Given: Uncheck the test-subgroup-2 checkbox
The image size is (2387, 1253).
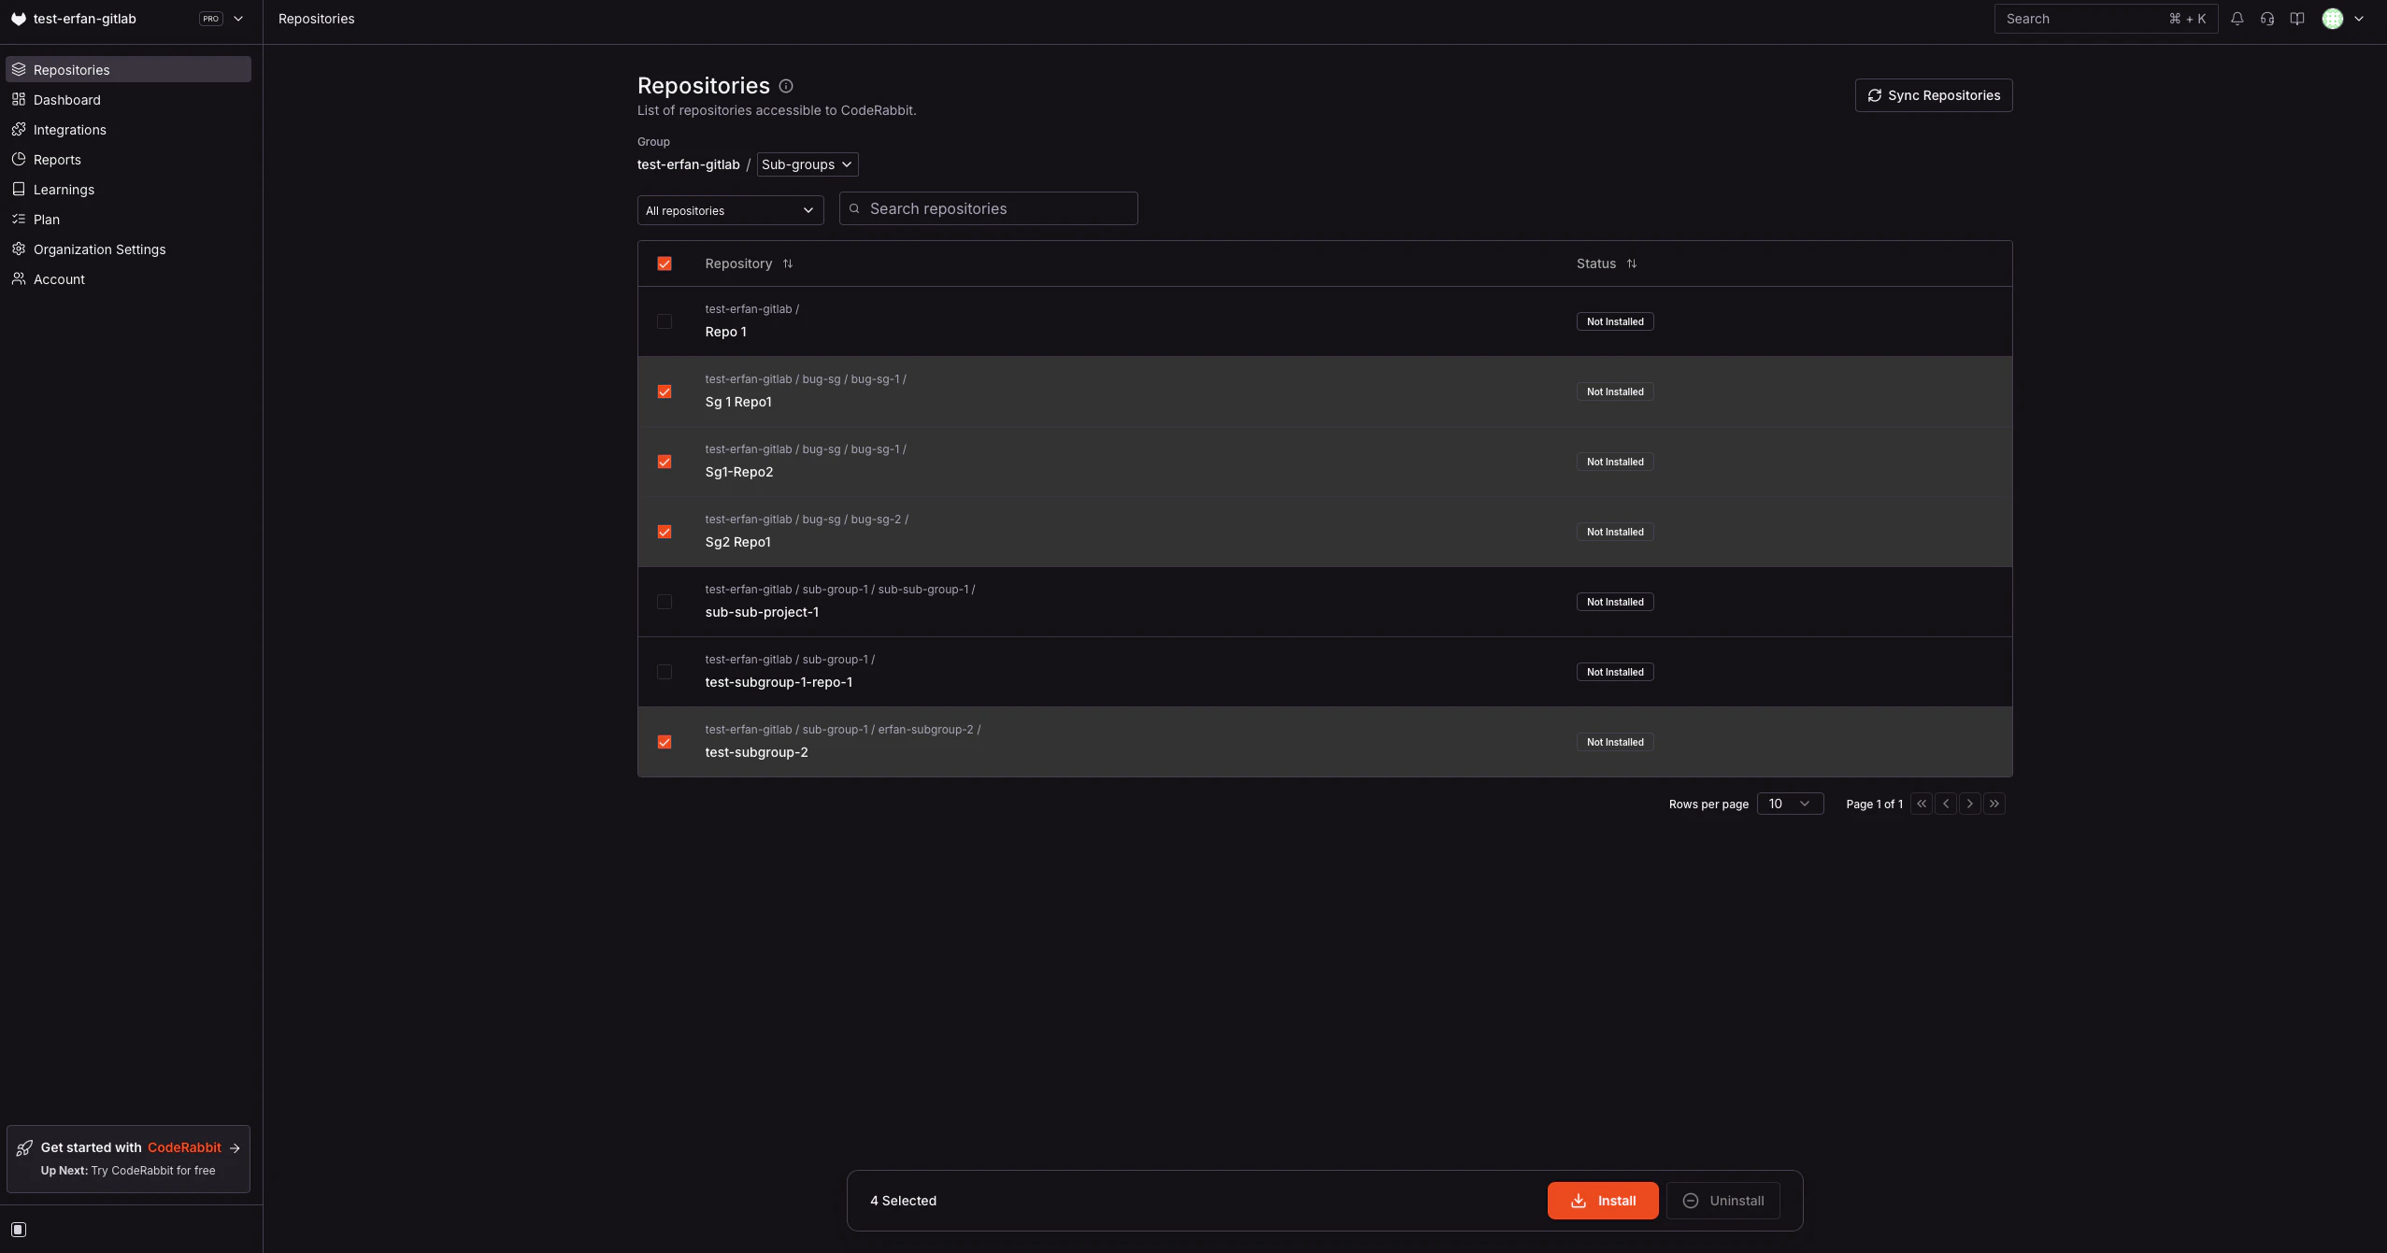Looking at the screenshot, I should pos(665,742).
